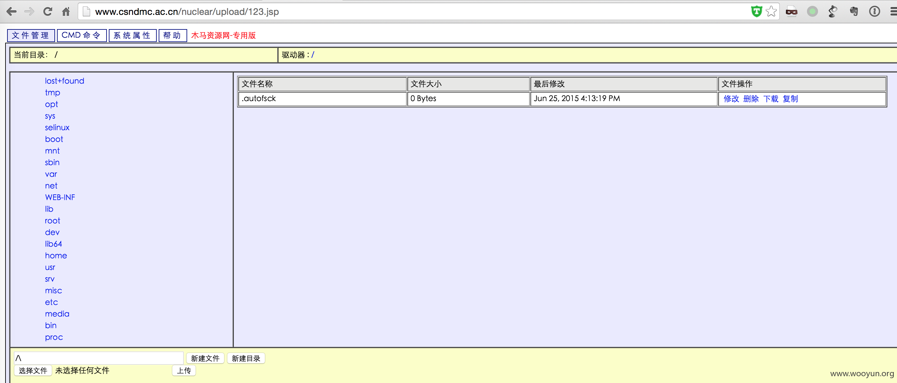Open the var directory
Image resolution: width=897 pixels, height=383 pixels.
click(x=51, y=174)
